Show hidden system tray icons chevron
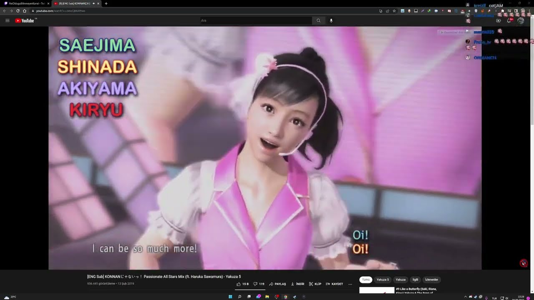Screen dimensions: 534x300 point(466,297)
